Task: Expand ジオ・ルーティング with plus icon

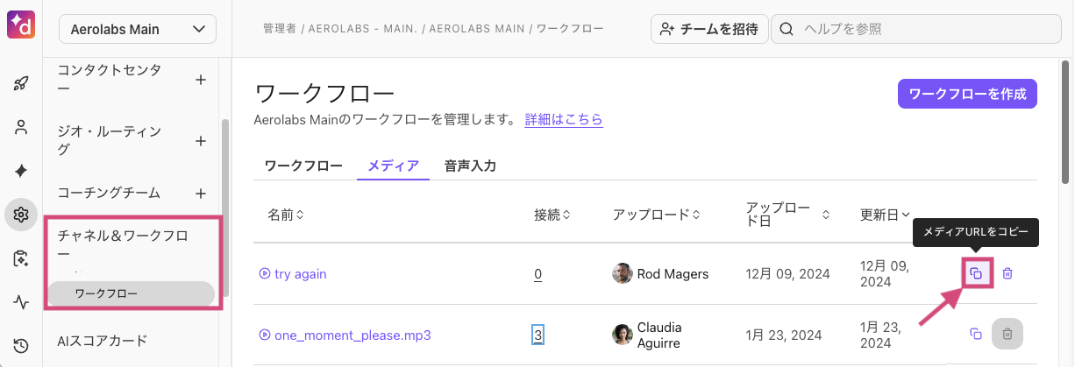Action: click(x=200, y=141)
